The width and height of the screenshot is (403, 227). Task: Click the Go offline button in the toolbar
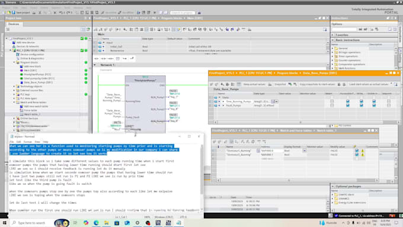click(x=126, y=12)
